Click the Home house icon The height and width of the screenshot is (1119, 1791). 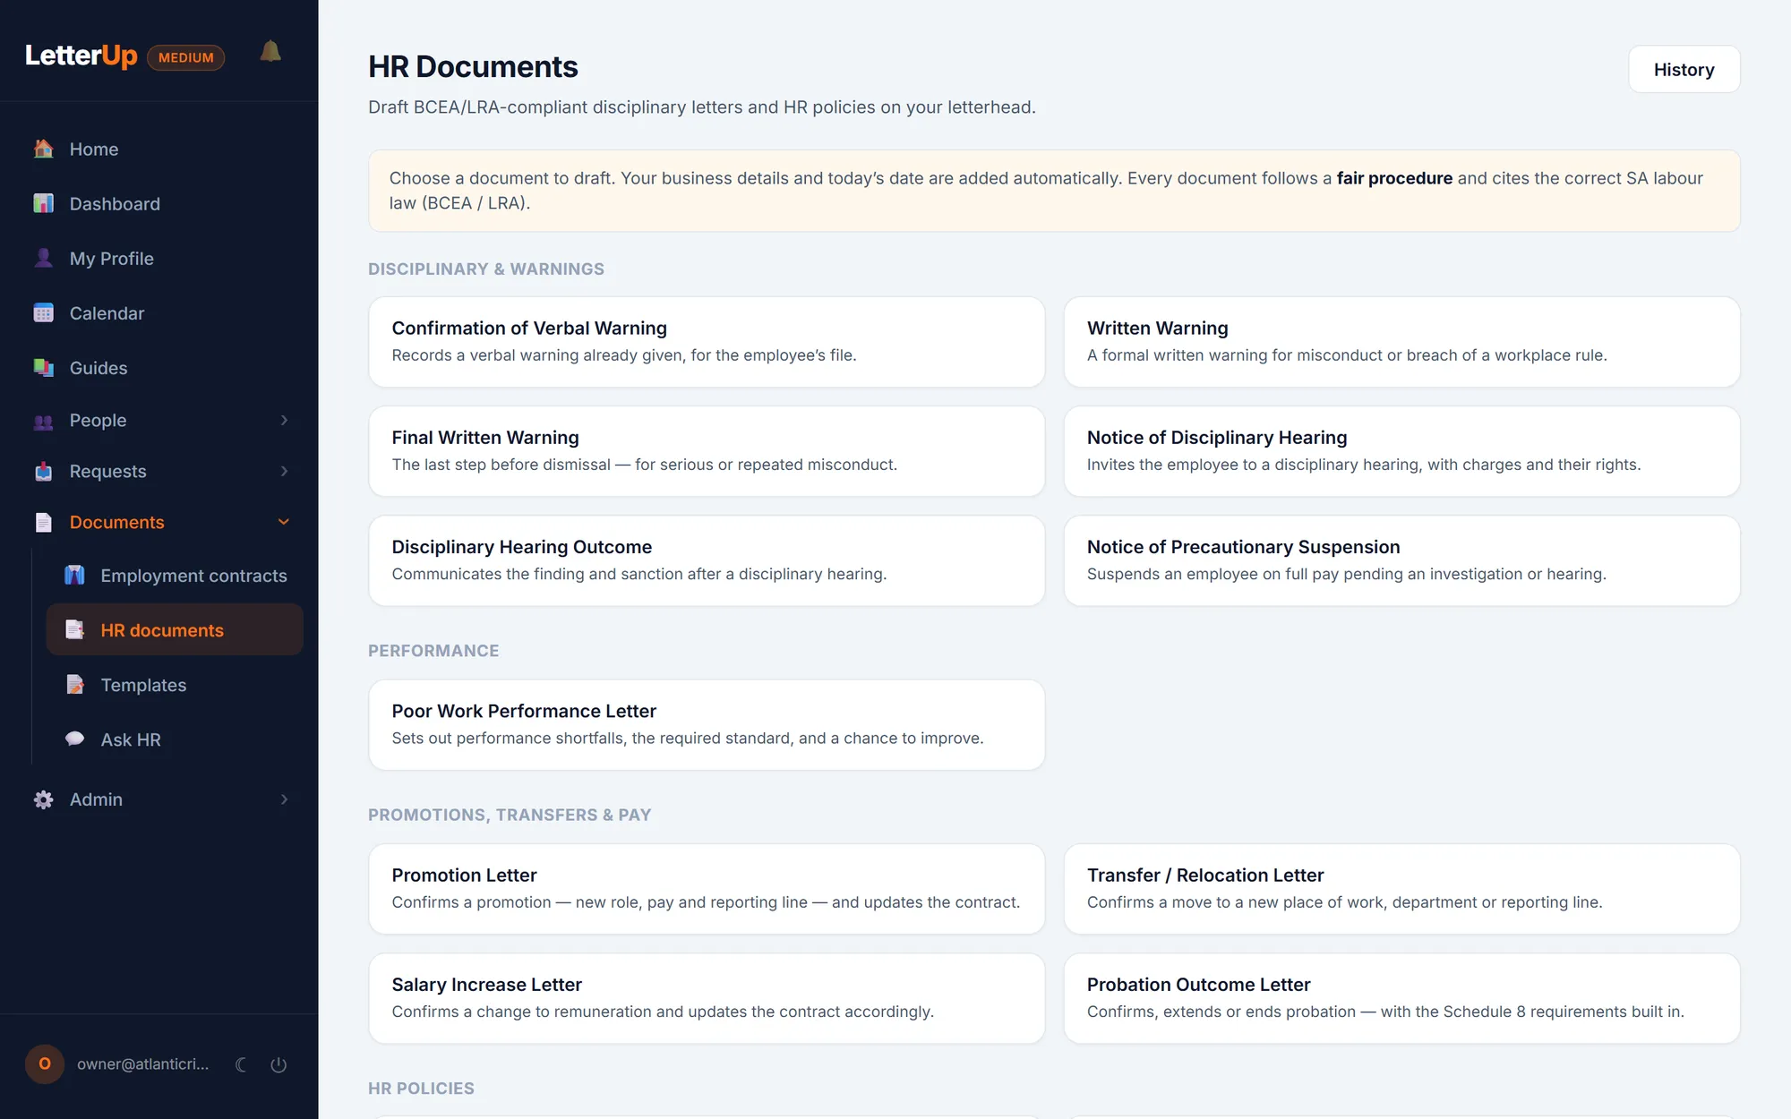[x=43, y=149]
